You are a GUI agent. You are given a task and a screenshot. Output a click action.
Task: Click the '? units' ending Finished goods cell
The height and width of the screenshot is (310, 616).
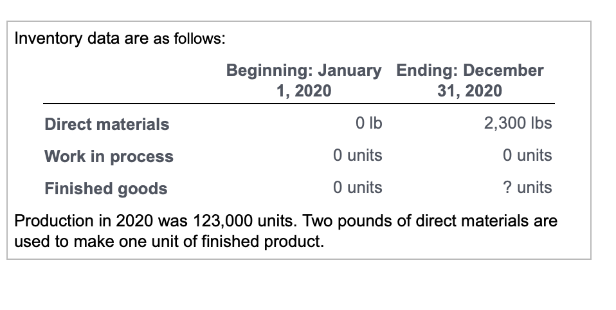(527, 187)
